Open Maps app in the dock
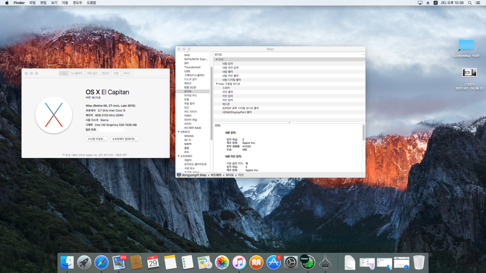 205,262
